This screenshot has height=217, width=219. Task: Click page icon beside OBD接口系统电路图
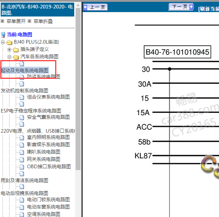pos(22,167)
